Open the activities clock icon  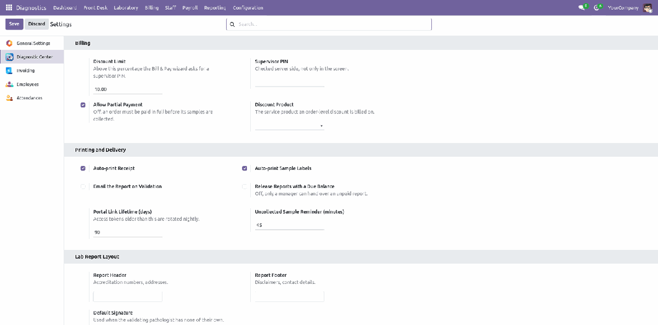tap(597, 8)
